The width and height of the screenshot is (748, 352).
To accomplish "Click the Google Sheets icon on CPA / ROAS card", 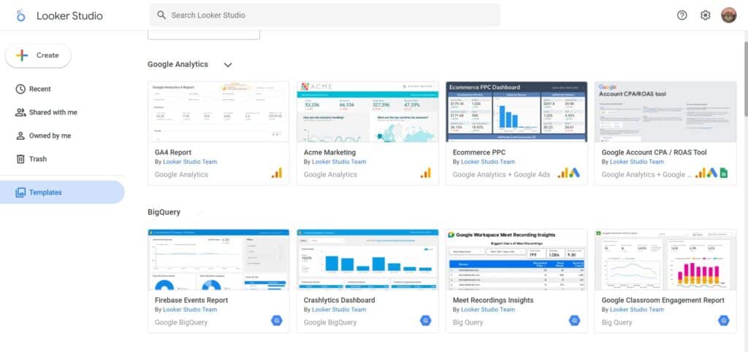I will [x=724, y=173].
